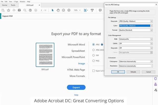The image size is (158, 105).
Task: Click the current page number field
Action: coord(41,10)
